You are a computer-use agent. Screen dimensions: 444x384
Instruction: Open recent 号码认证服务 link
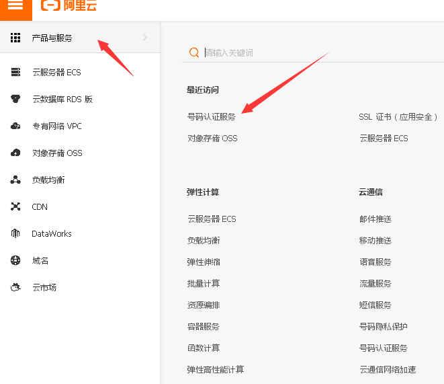click(211, 117)
